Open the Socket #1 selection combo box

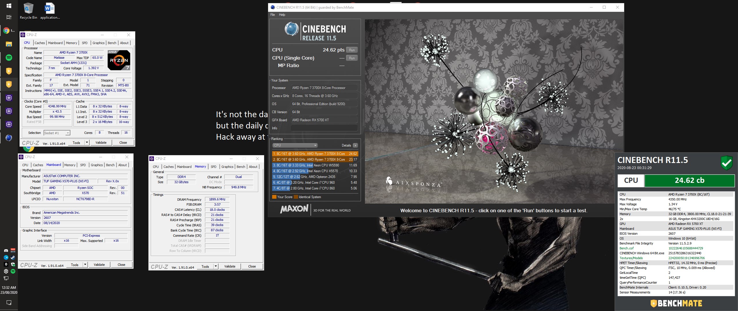[57, 133]
